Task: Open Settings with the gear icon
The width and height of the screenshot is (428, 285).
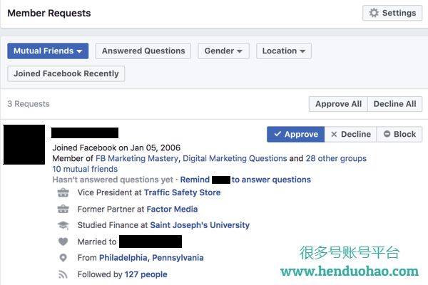Action: 392,13
